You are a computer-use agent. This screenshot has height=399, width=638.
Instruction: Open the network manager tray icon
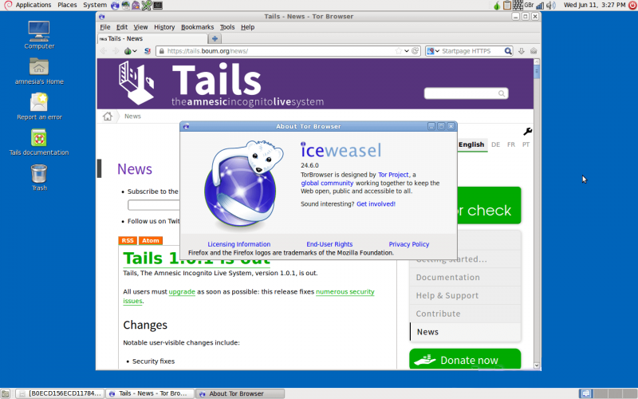click(540, 6)
